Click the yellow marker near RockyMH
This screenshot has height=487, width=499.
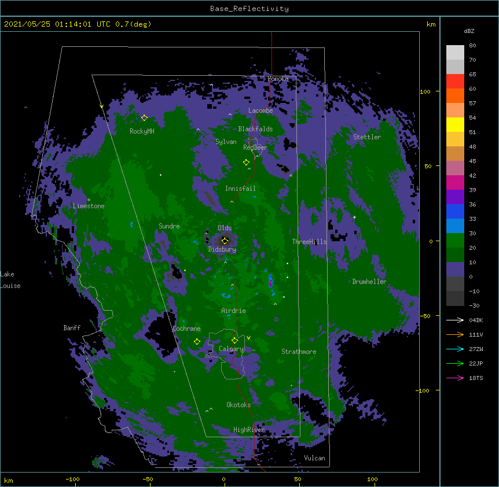(144, 118)
